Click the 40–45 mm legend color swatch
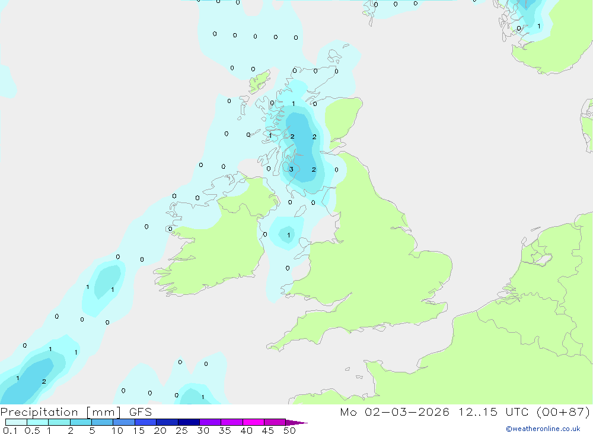The image size is (593, 434). tap(253, 422)
